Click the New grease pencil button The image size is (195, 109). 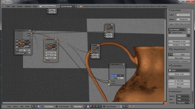click(183, 54)
